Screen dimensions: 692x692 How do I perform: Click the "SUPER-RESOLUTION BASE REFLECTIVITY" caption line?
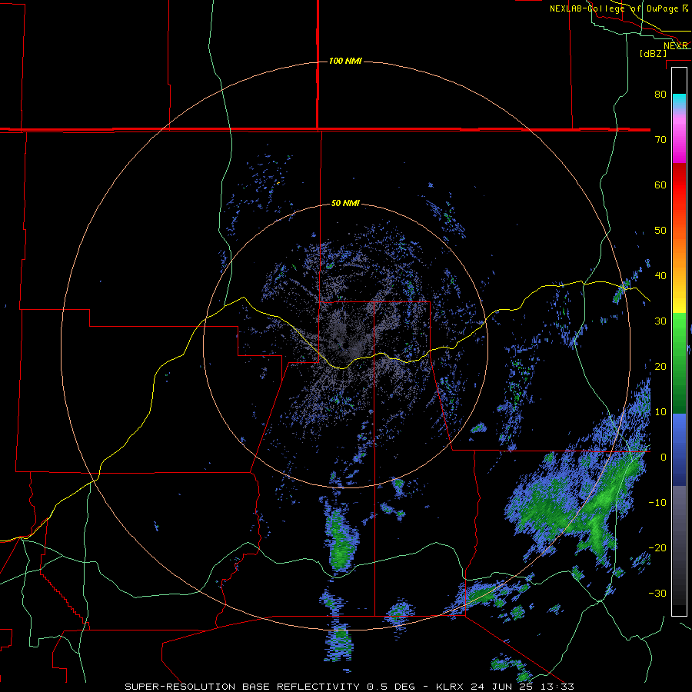click(350, 687)
